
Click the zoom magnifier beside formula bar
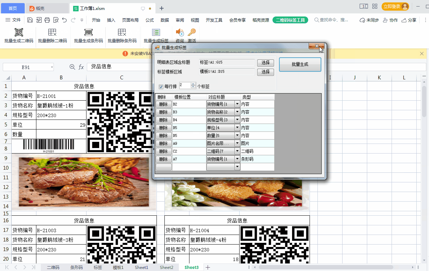pyautogui.click(x=72, y=67)
